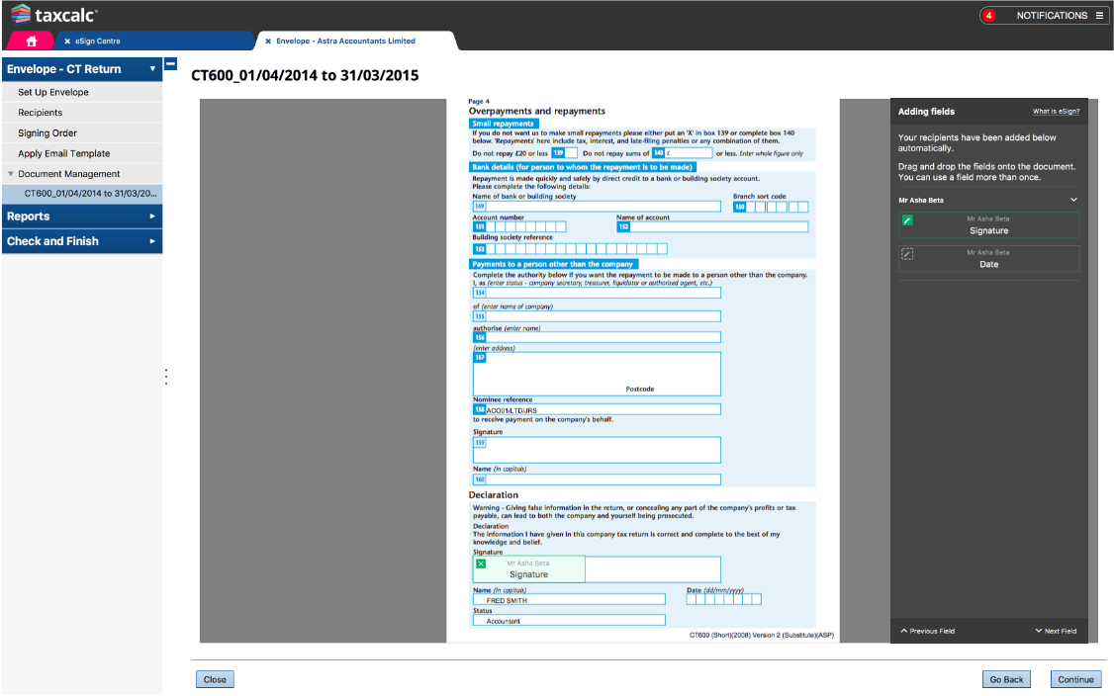The width and height of the screenshot is (1114, 696).
Task: Click the dashed Date field icon
Action: pos(907,254)
